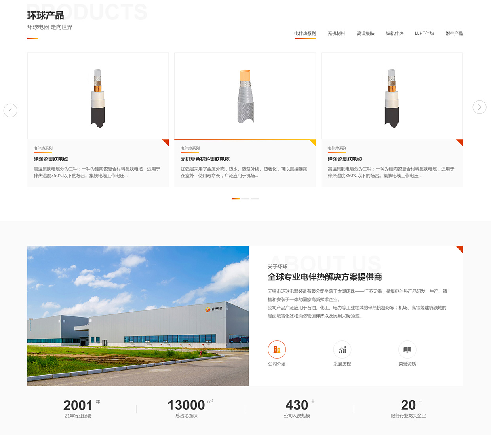
Task: Select the 附件产品 category
Action: tap(454, 34)
